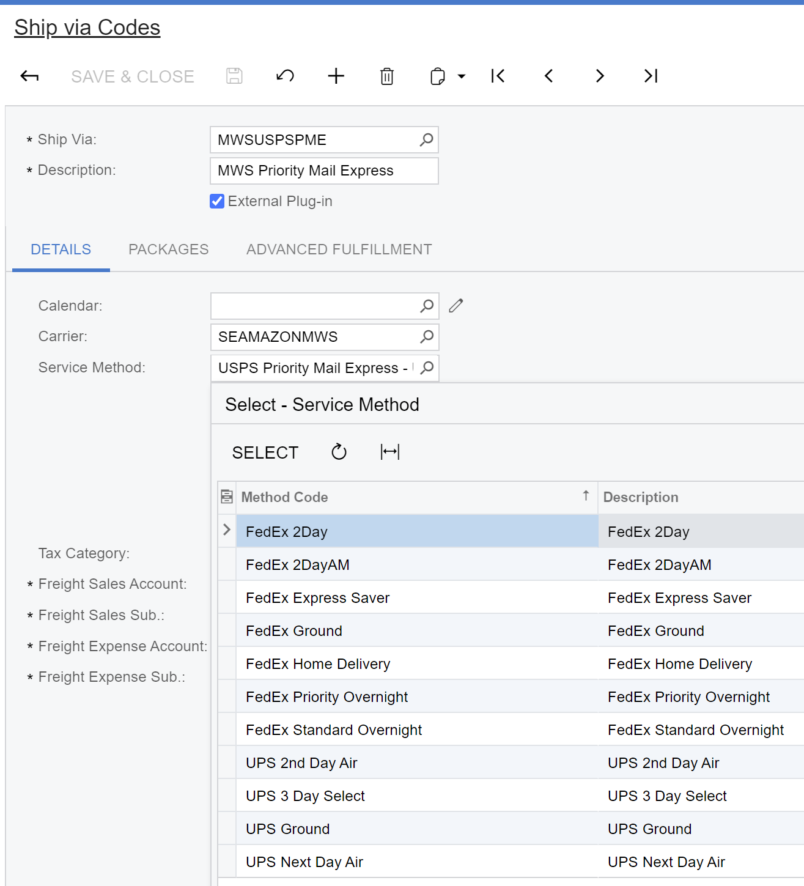
Task: Switch to the Details tab
Action: coord(61,249)
